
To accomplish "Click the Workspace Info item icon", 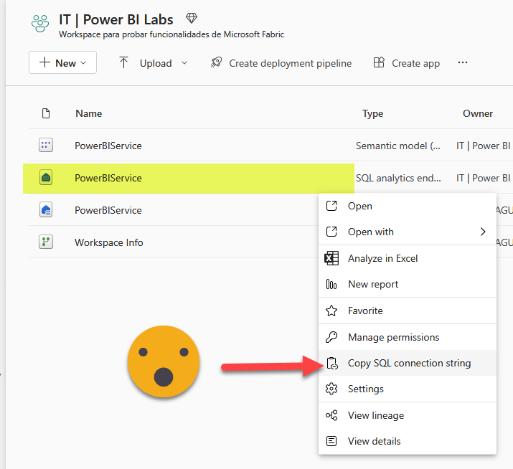I will tap(46, 242).
